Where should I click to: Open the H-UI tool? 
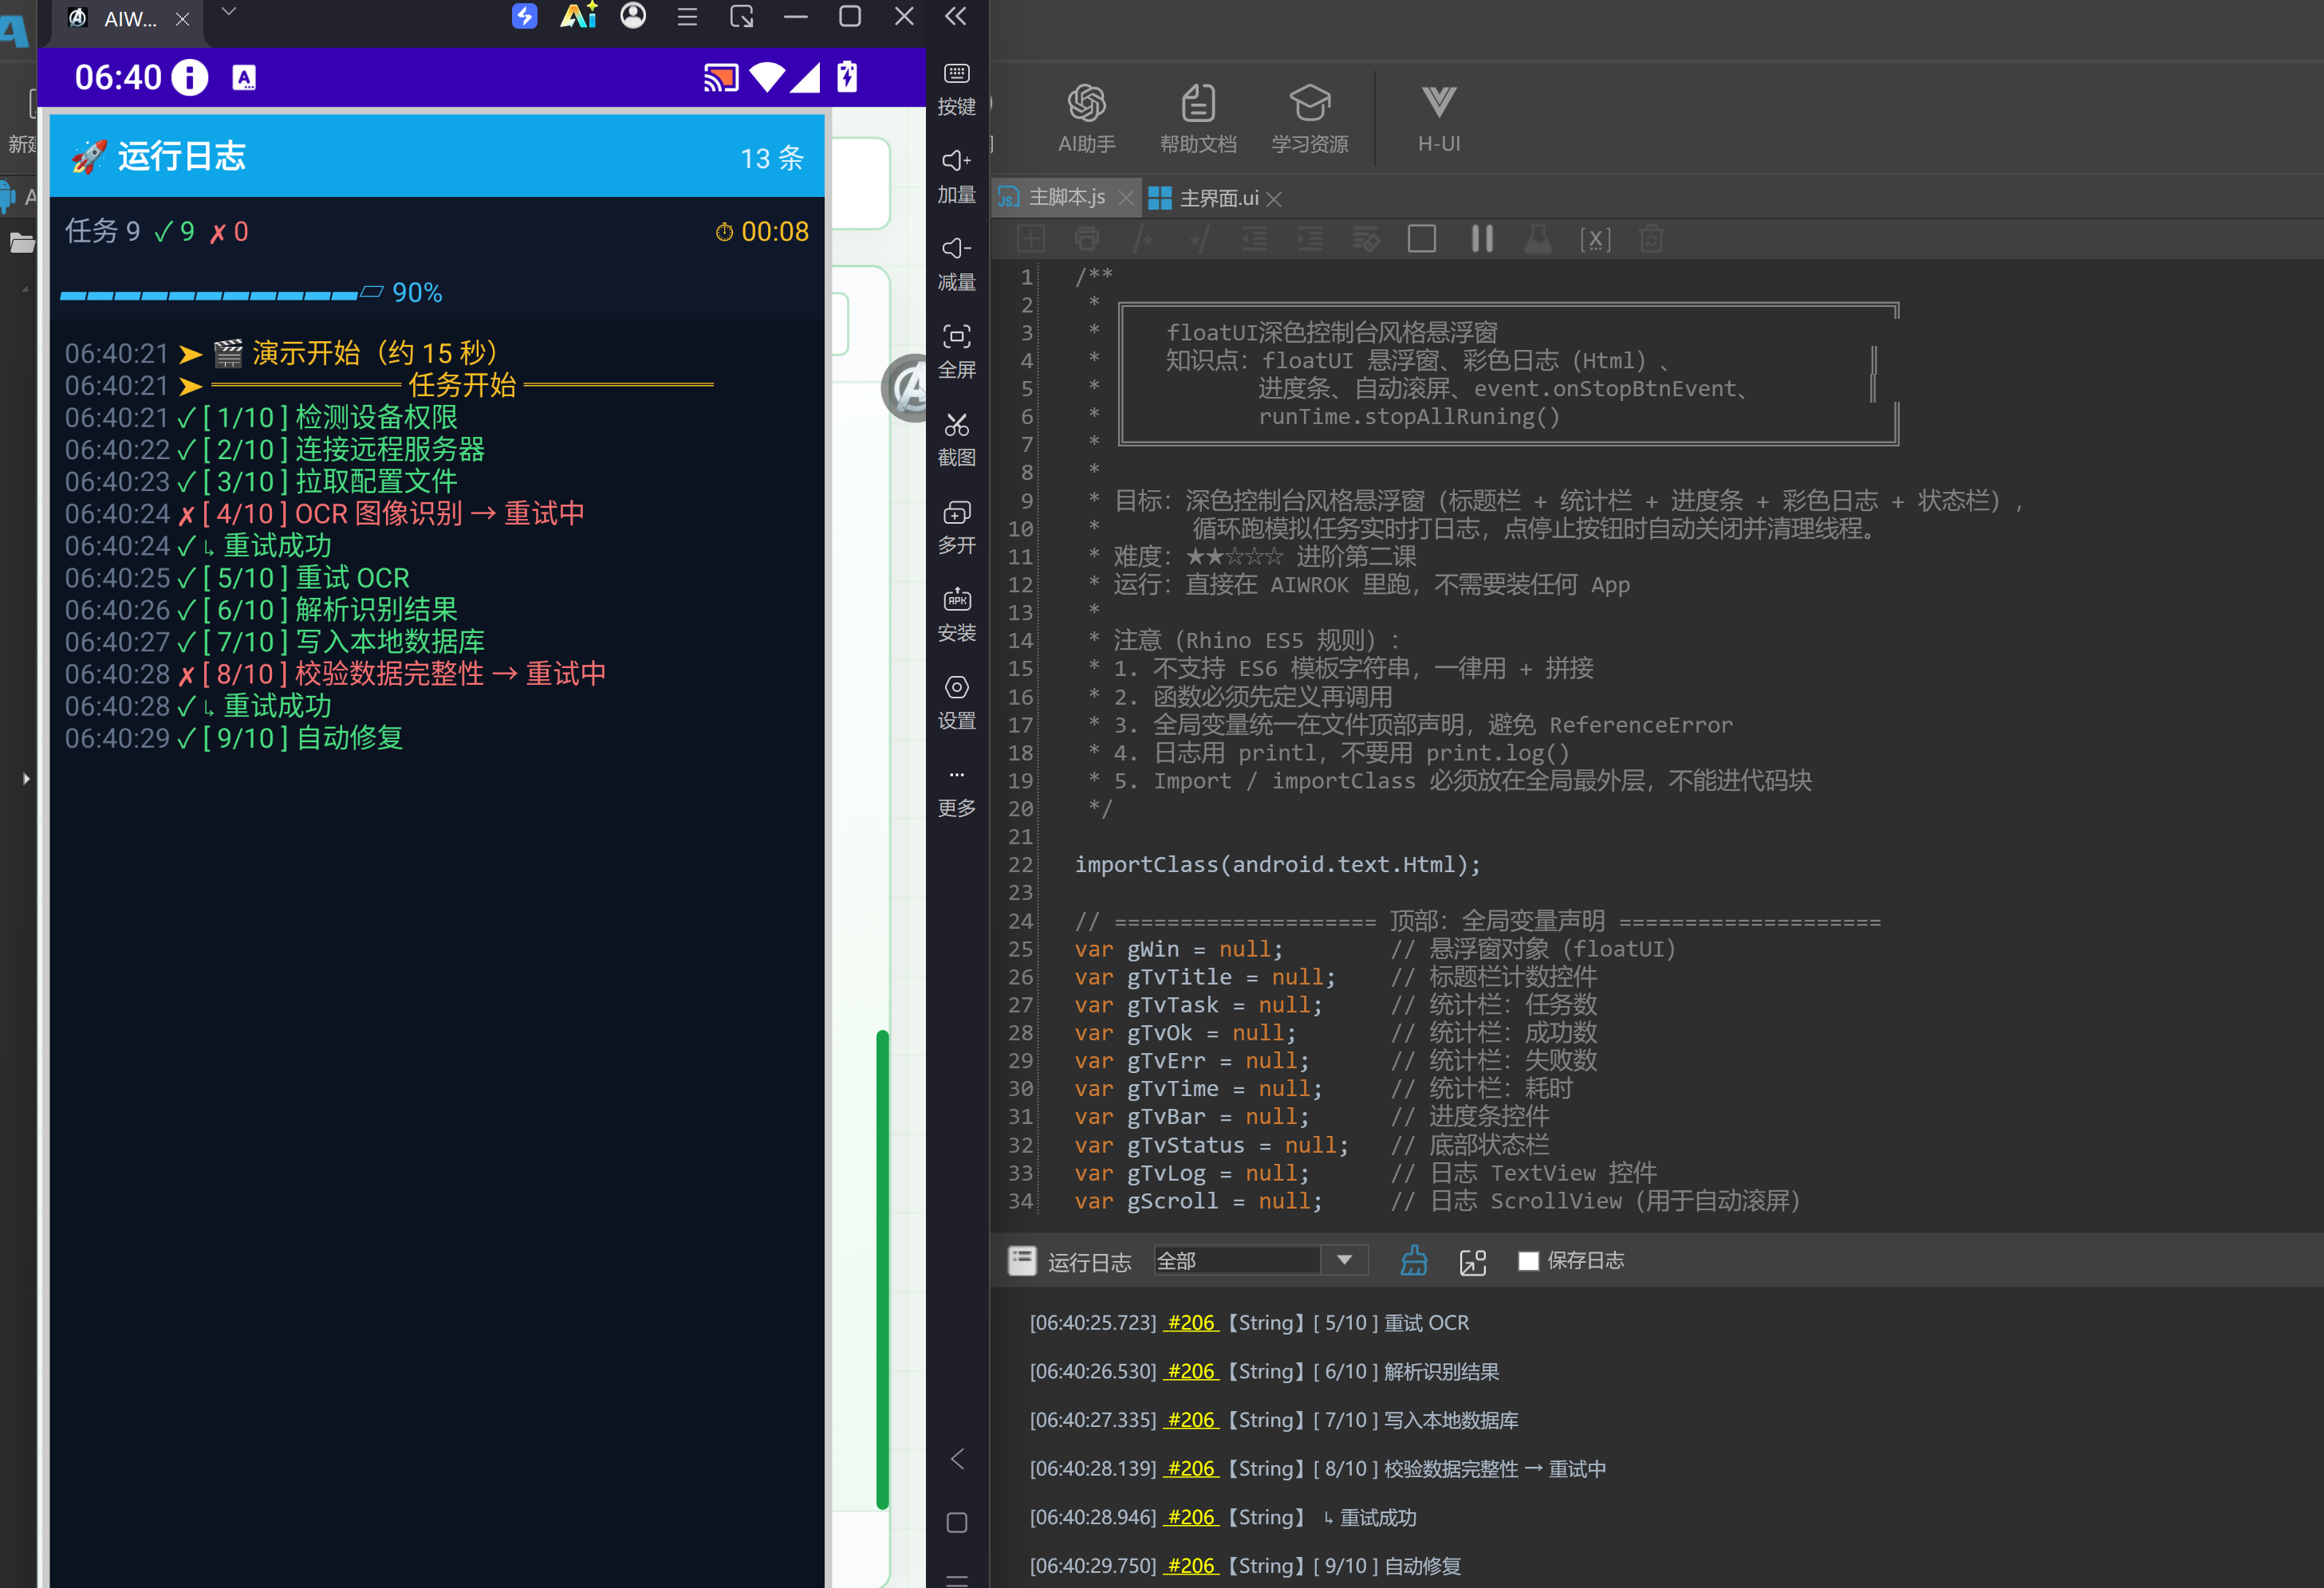pos(1439,119)
